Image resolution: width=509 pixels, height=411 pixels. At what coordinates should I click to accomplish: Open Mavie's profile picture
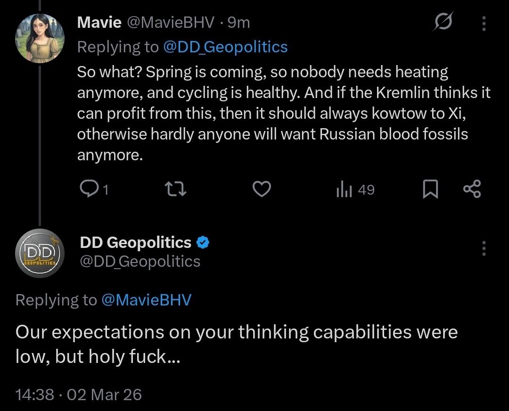click(40, 37)
